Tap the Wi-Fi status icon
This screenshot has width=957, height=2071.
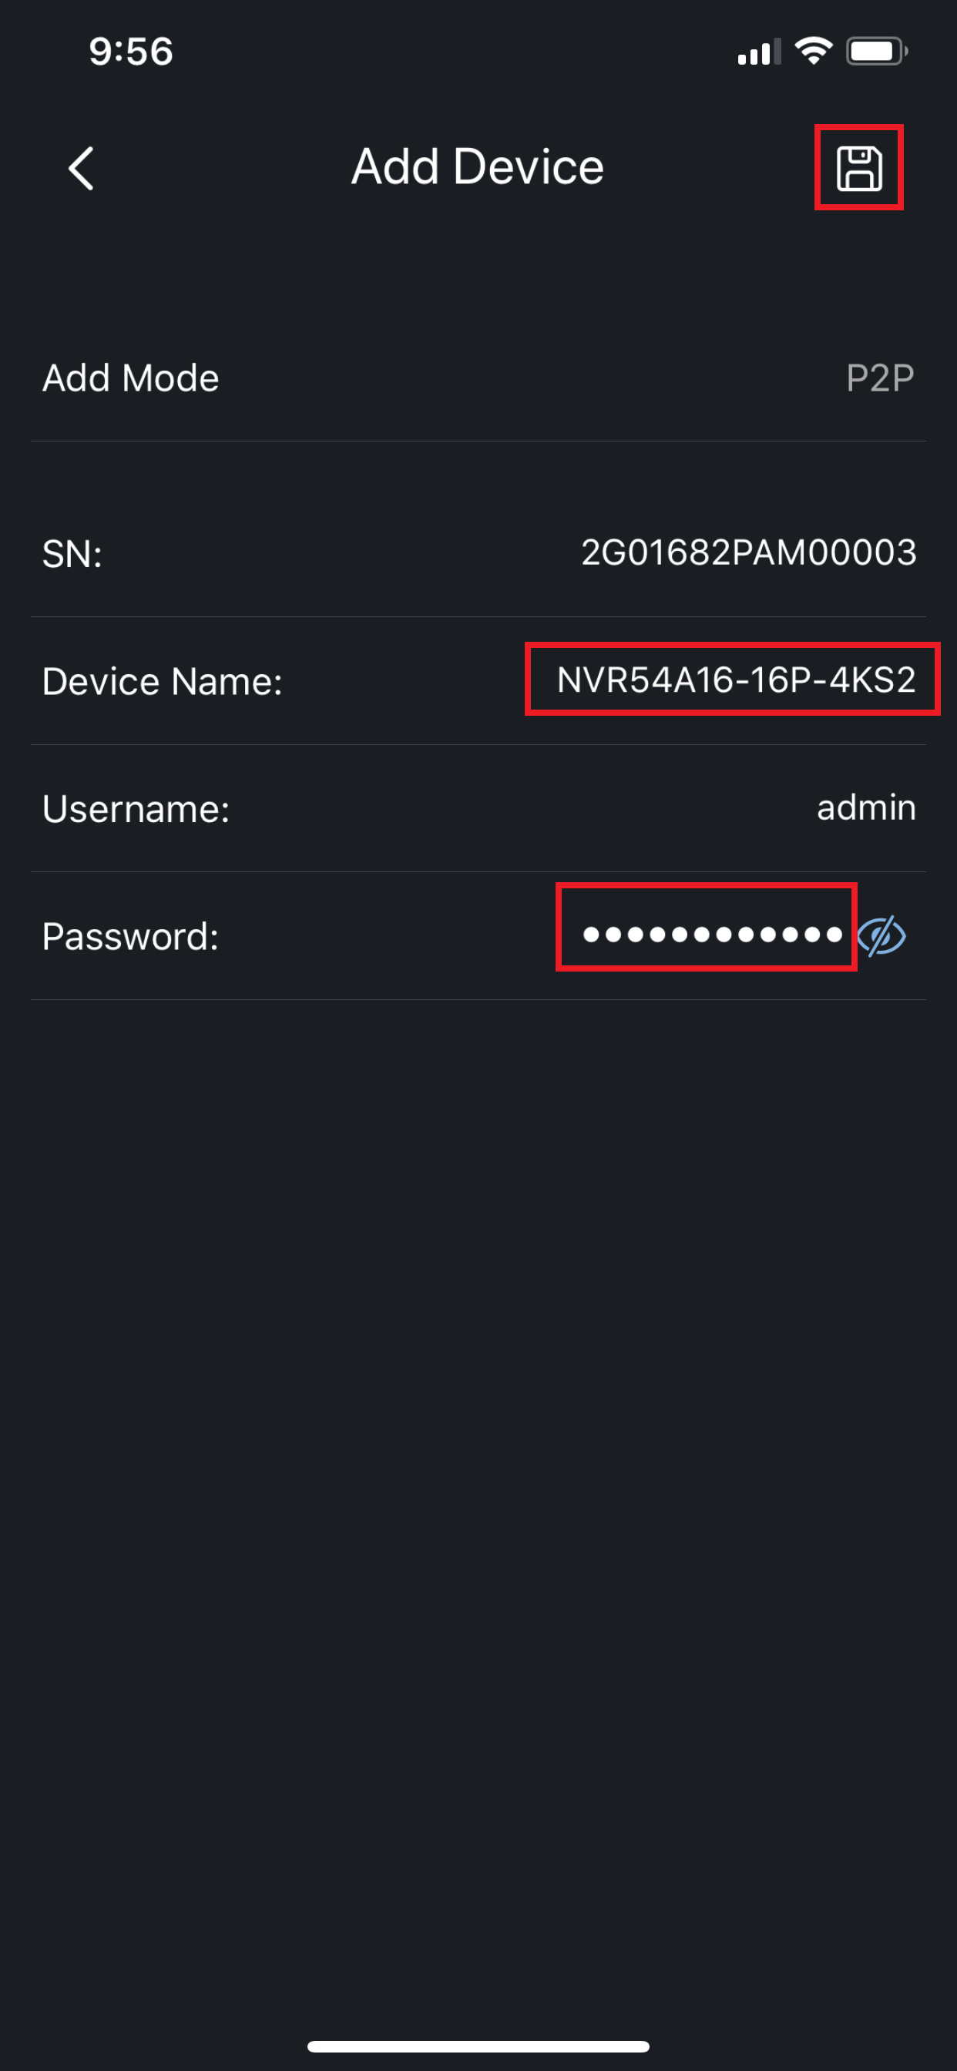click(x=813, y=52)
